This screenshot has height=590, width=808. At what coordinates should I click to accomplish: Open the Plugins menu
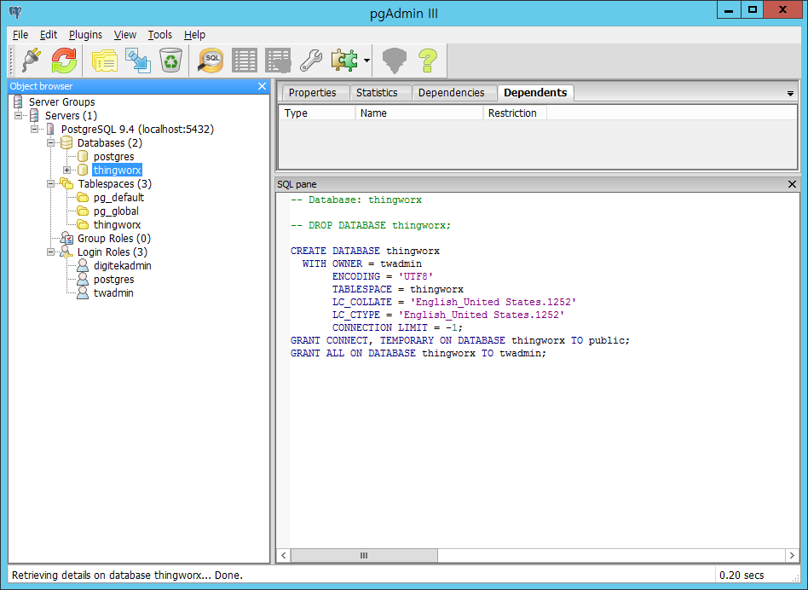coord(85,34)
